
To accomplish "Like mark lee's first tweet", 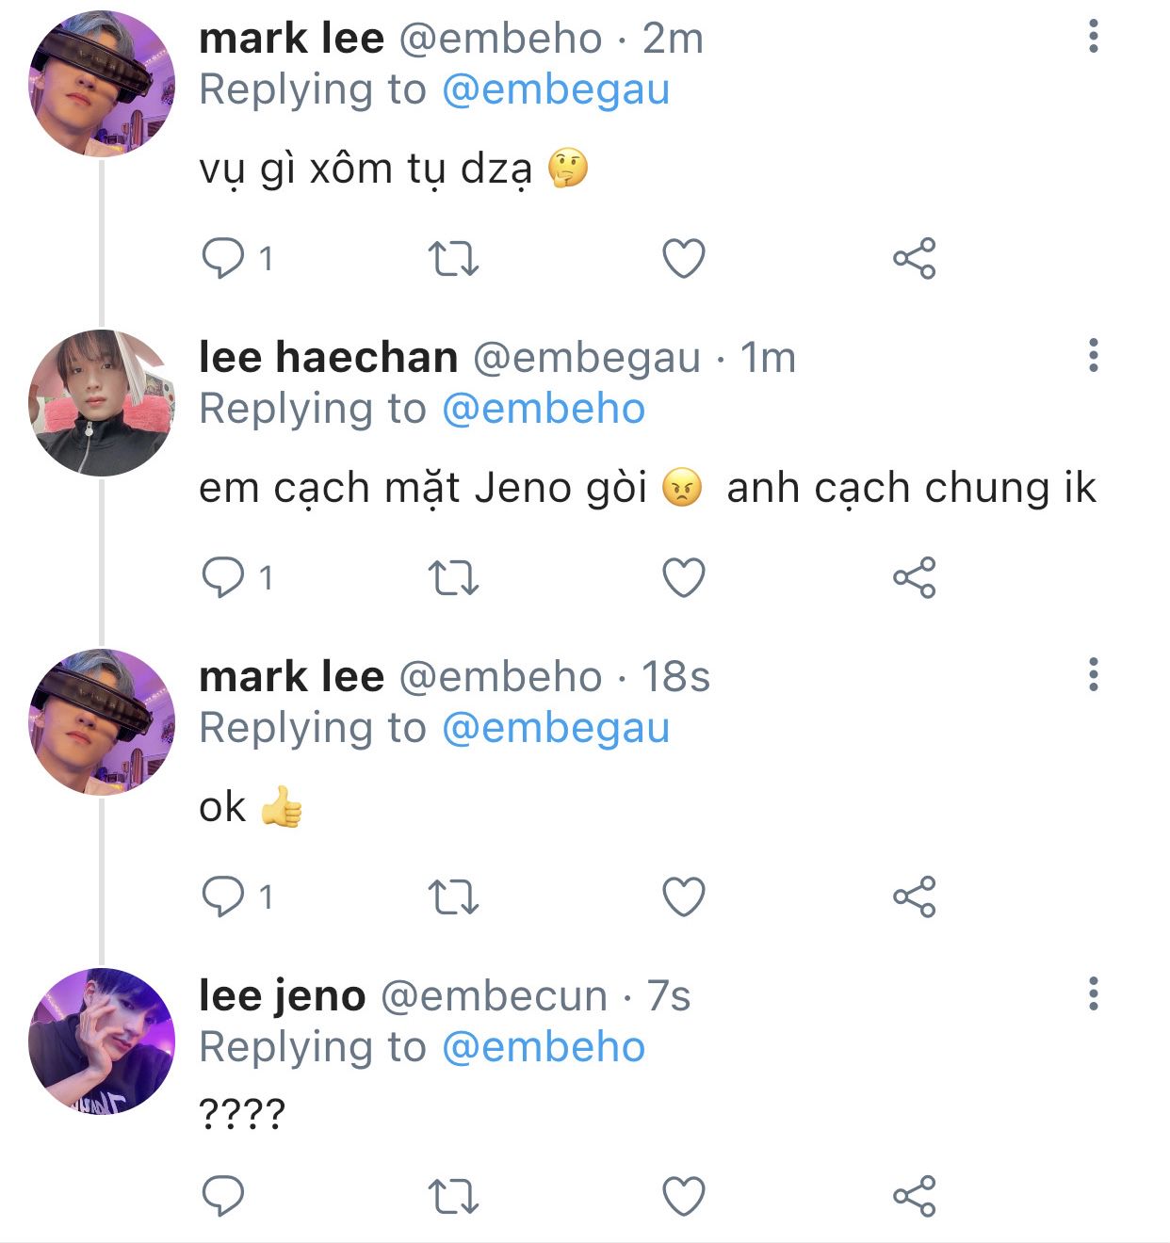I will (684, 258).
